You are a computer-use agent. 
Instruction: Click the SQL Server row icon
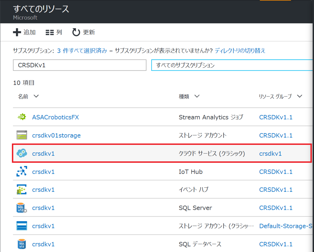[22, 208]
